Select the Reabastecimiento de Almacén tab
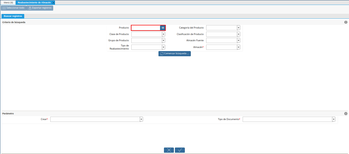 coord(34,3)
